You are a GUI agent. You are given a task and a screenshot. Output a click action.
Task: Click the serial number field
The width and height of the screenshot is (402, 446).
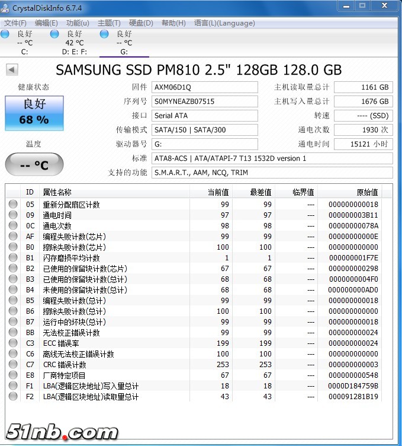click(x=205, y=101)
